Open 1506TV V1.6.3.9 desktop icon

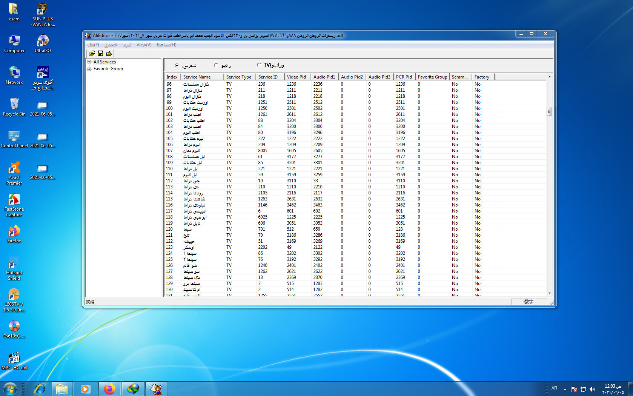pyautogui.click(x=14, y=300)
